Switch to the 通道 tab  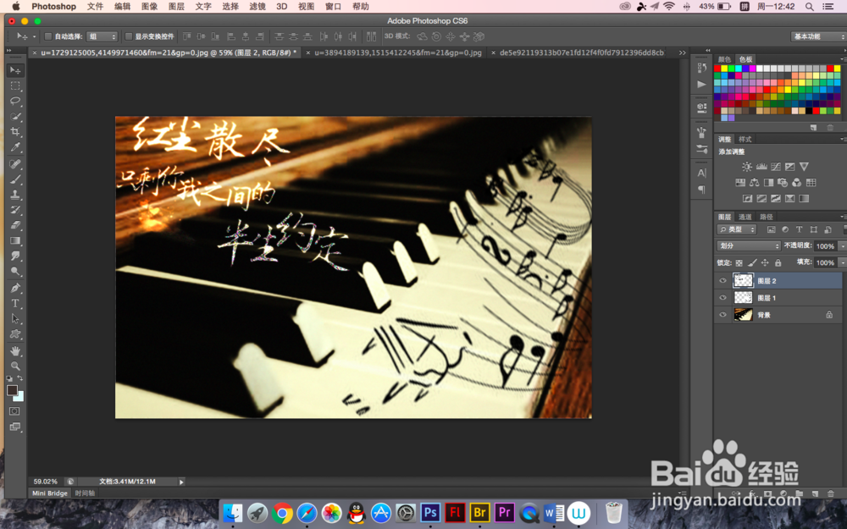(745, 217)
